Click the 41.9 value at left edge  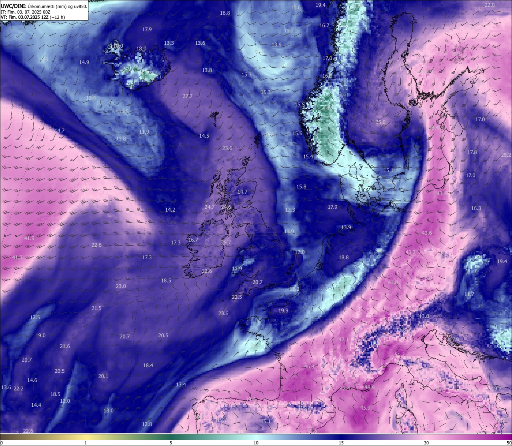click(x=29, y=238)
